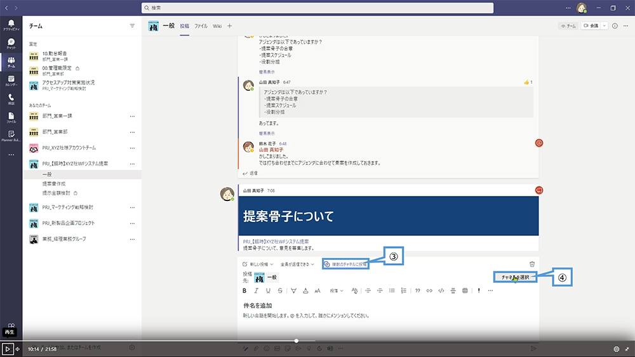Screen dimensions: 635x357
Task: Click the video progress bar scrubber handle
Action: [297, 341]
